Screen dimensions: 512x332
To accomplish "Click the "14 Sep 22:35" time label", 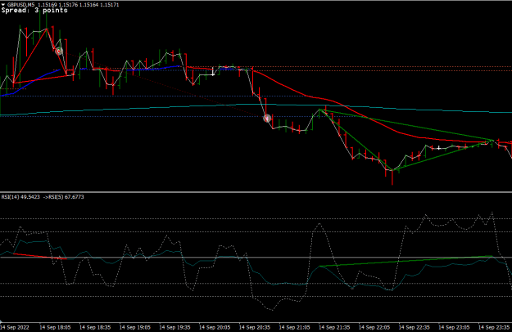I will [x=414, y=327].
